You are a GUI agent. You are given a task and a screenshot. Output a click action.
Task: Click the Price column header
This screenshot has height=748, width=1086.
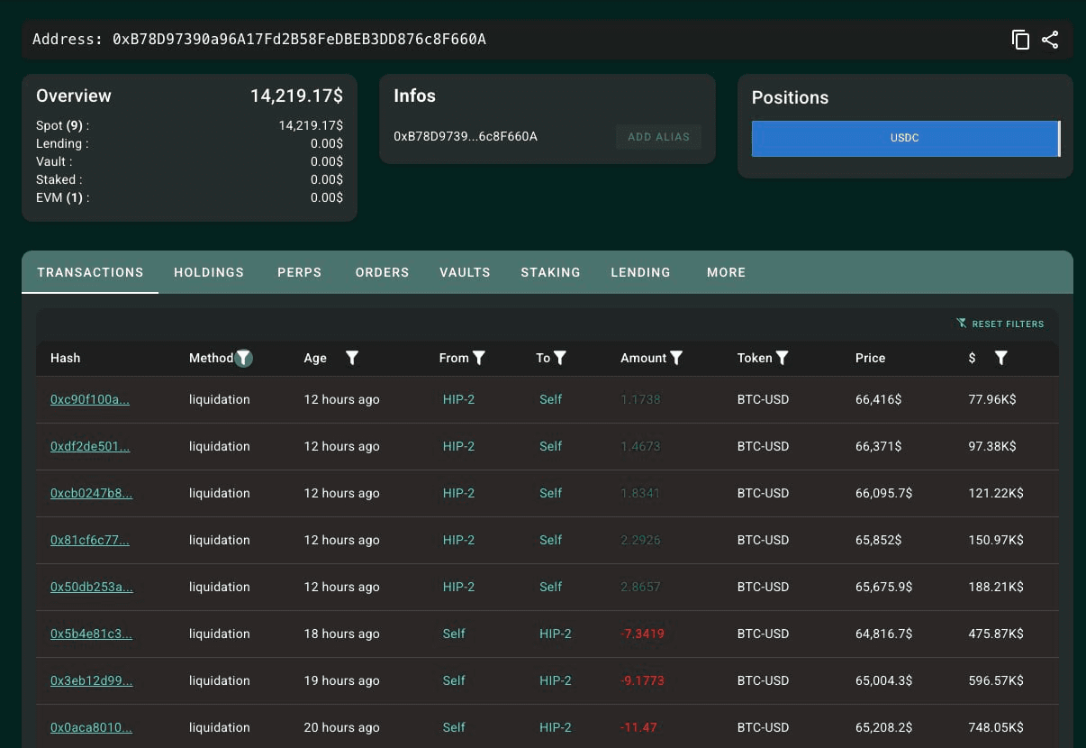(870, 358)
